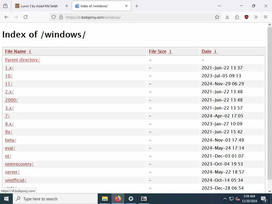Open the 2.x/ folder link
Image resolution: width=272 pixels, height=204 pixels.
pos(9,92)
